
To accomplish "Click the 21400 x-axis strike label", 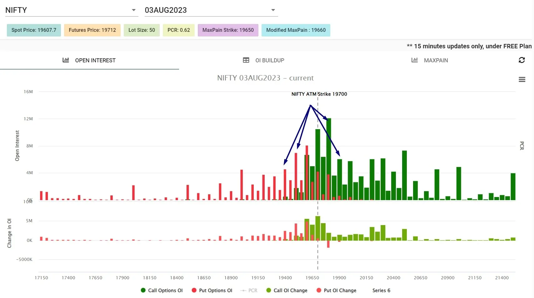I will (502, 278).
